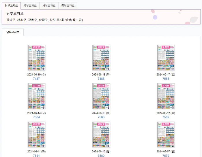The image size is (202, 157).
Task: Open the 2024-06-18 newspaper thumbnail
Action: point(101,58)
